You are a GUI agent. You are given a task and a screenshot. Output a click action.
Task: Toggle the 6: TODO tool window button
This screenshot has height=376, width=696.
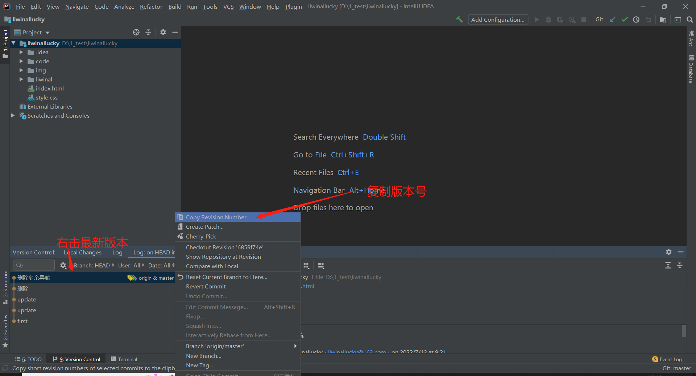click(x=28, y=359)
